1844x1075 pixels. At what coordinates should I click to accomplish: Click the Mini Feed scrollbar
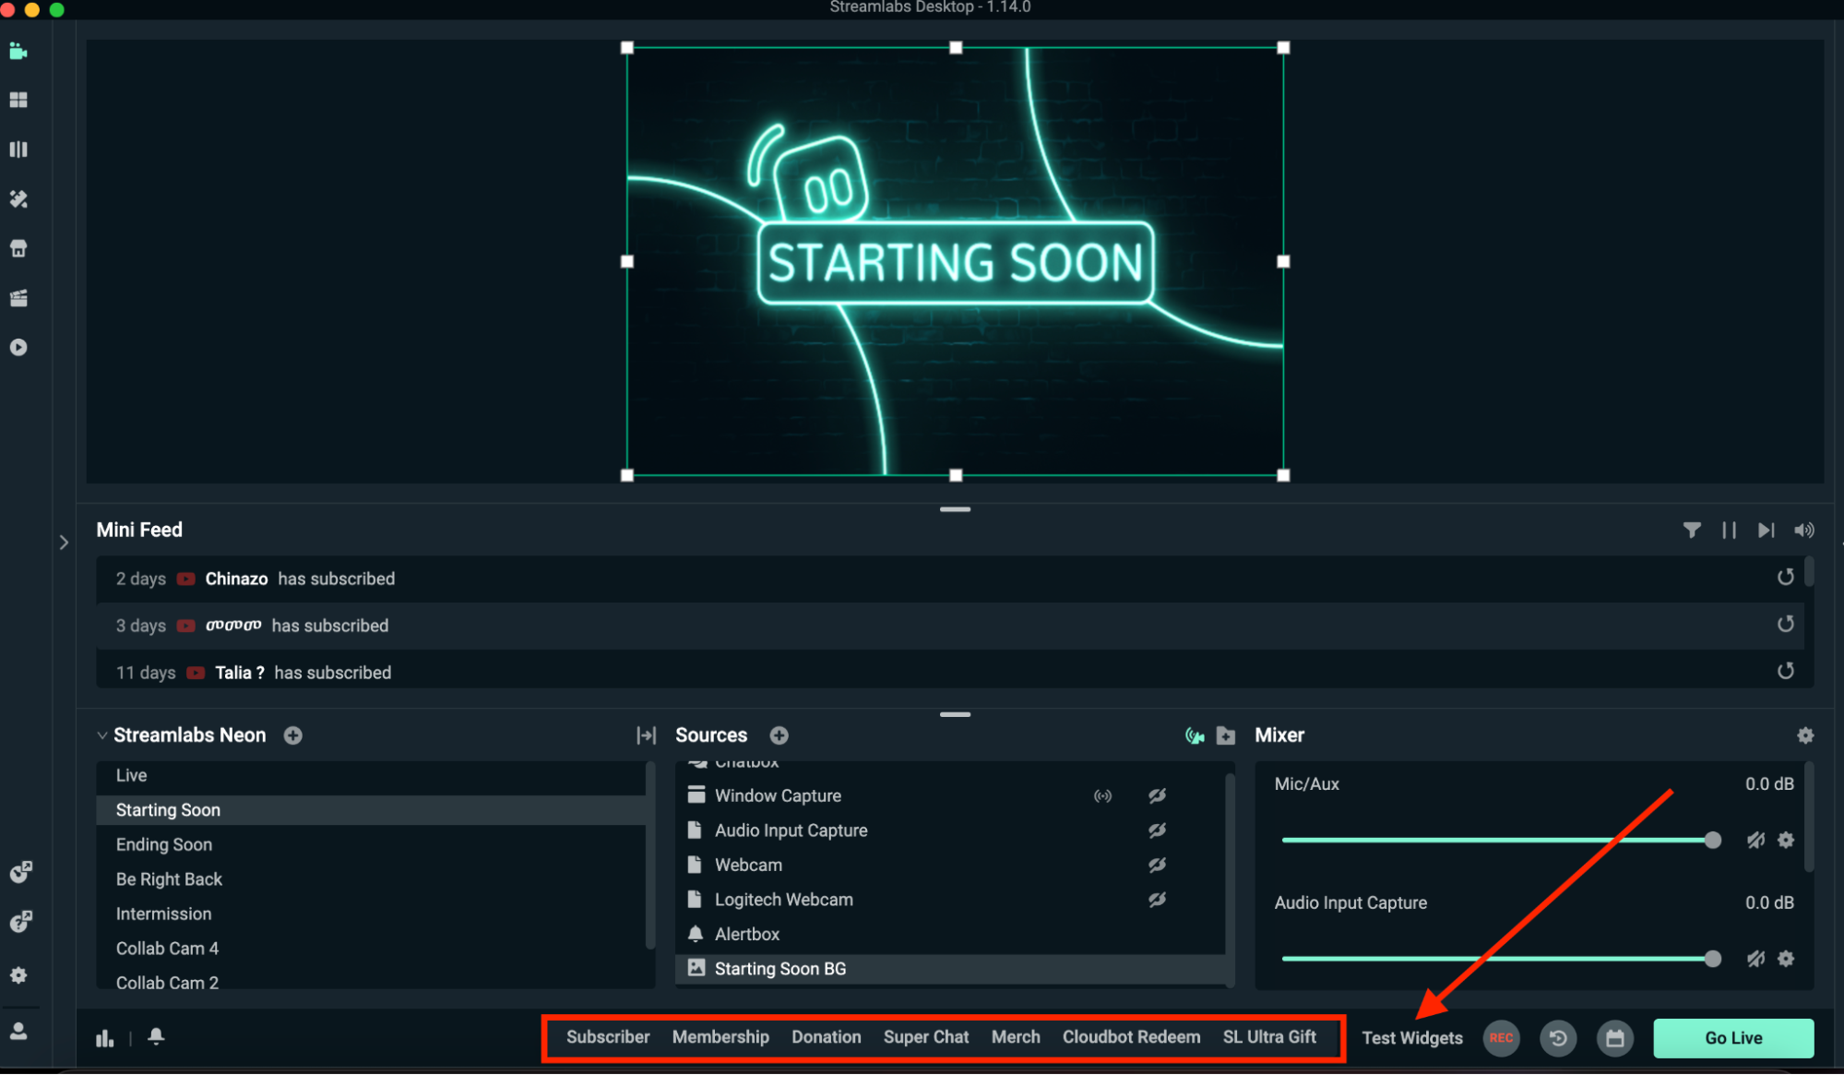coord(1809,571)
